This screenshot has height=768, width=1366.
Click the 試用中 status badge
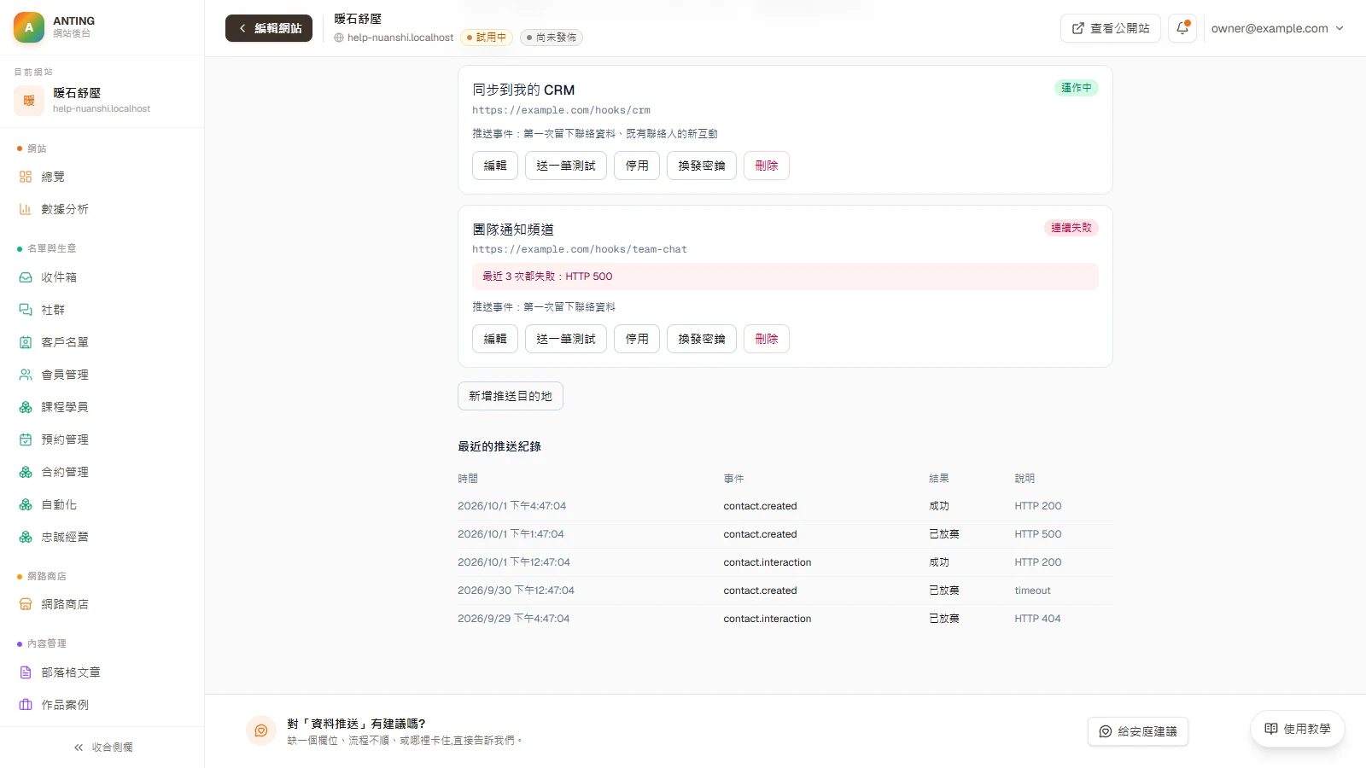click(x=487, y=38)
